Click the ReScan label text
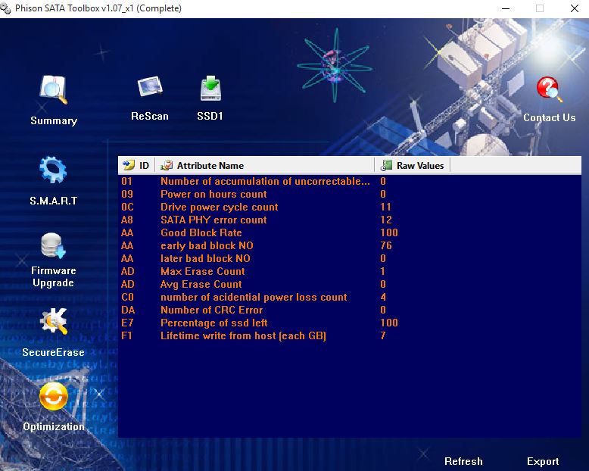Image resolution: width=589 pixels, height=471 pixels. [149, 116]
